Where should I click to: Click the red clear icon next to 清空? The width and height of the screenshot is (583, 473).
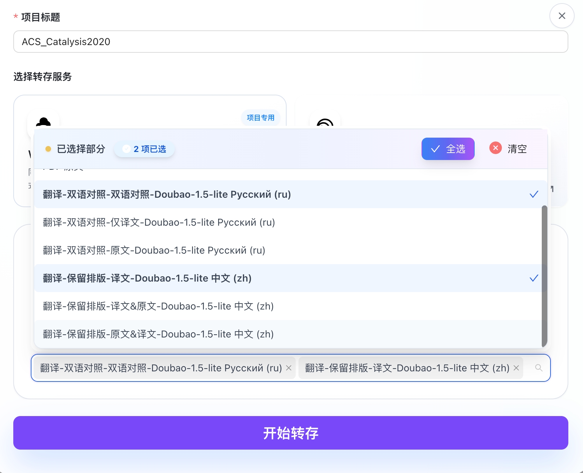(495, 148)
